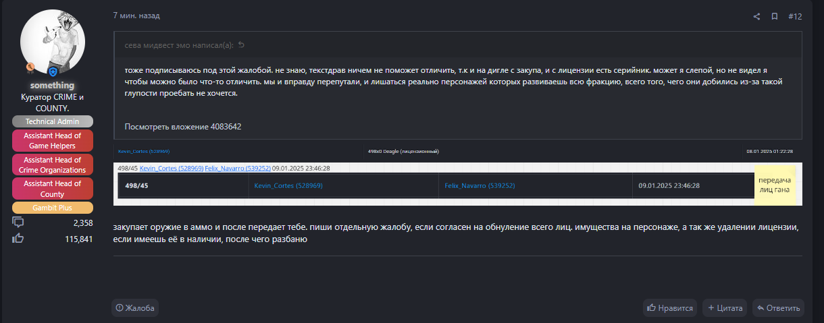The height and width of the screenshot is (323, 824).
Task: Jump to the quoted post via the arrow icon
Action: 241,45
